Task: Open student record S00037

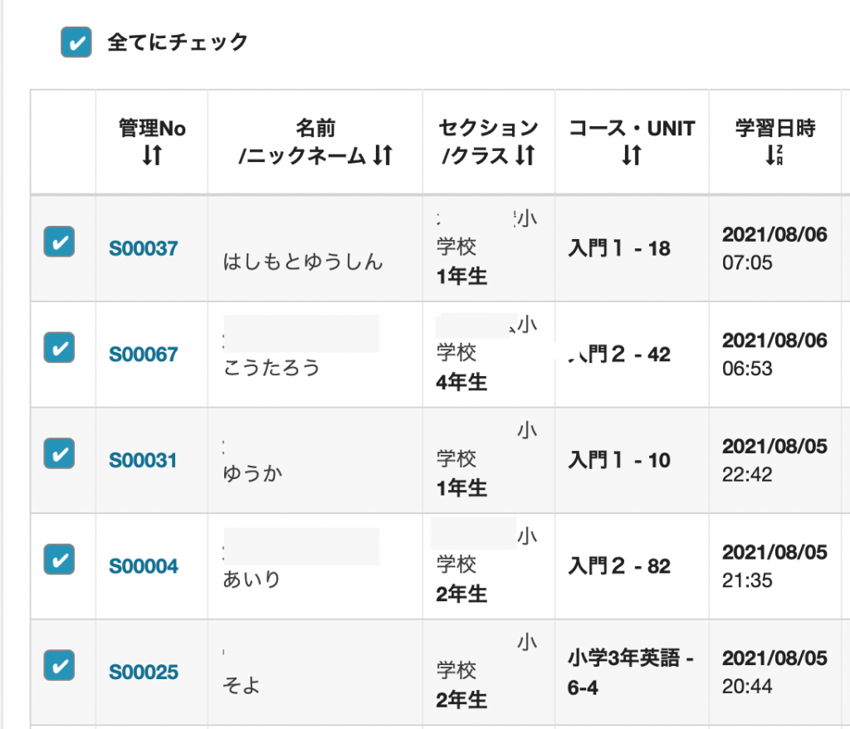Action: click(144, 248)
